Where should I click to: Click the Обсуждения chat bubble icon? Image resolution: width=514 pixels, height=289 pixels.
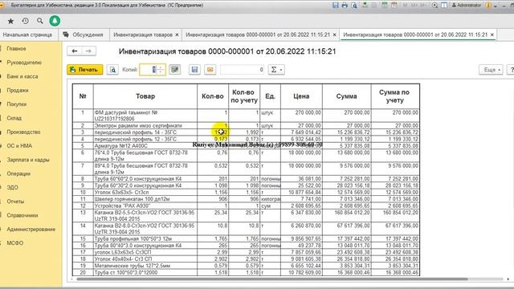coord(66,35)
